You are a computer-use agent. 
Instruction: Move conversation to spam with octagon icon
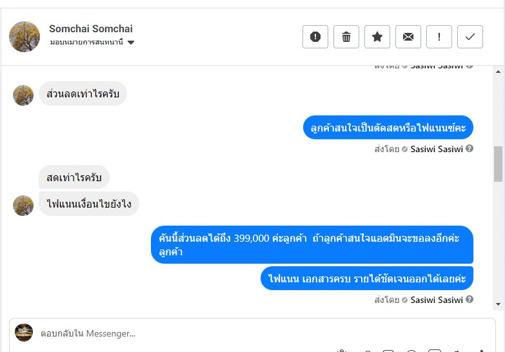click(x=315, y=37)
